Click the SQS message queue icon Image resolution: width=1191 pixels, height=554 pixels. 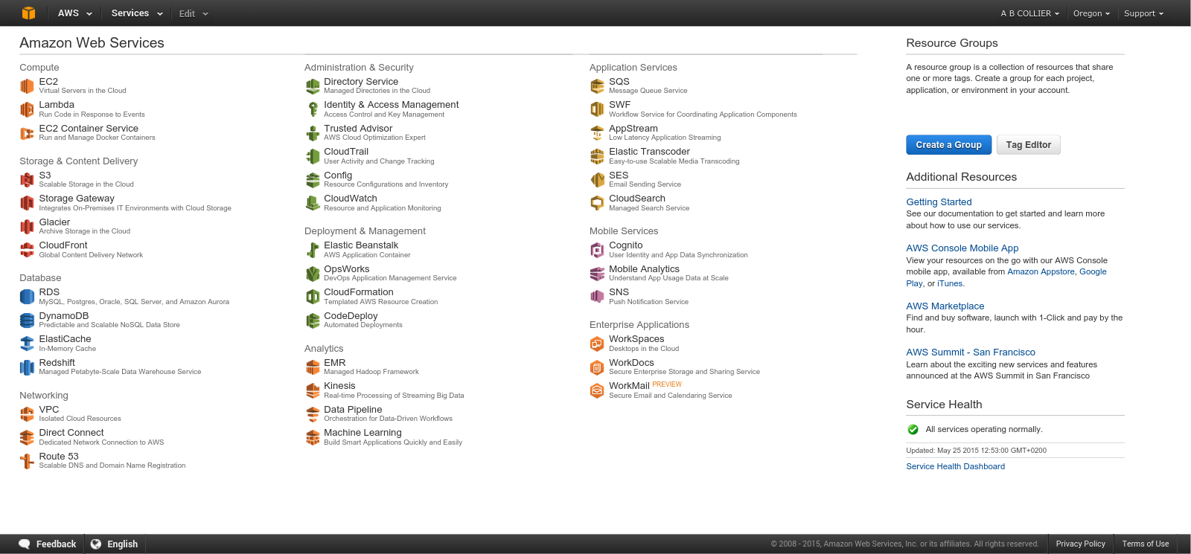597,86
